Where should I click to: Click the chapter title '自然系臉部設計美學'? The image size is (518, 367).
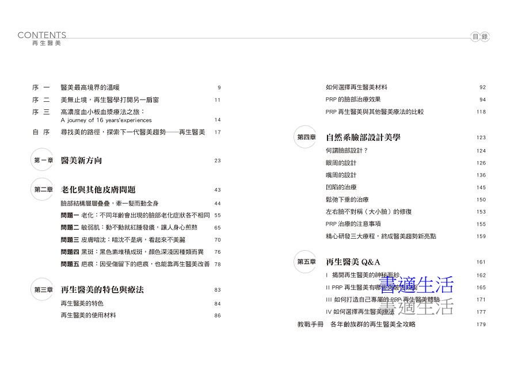363,137
